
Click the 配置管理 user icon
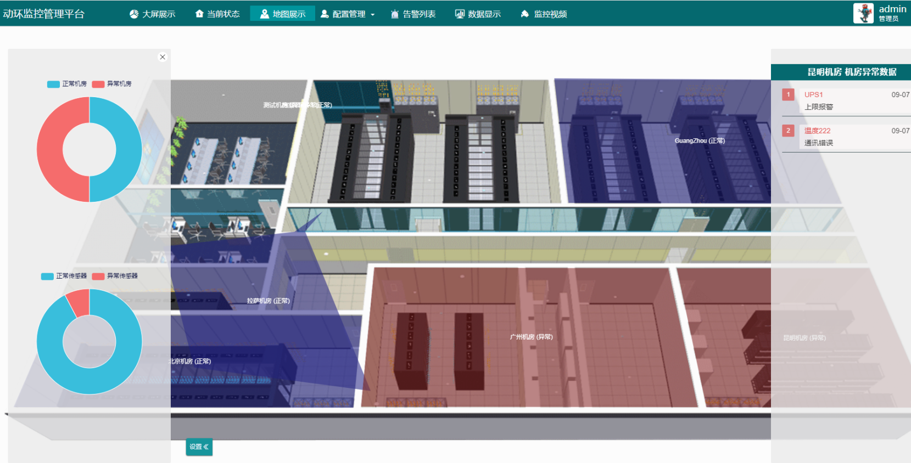point(325,14)
